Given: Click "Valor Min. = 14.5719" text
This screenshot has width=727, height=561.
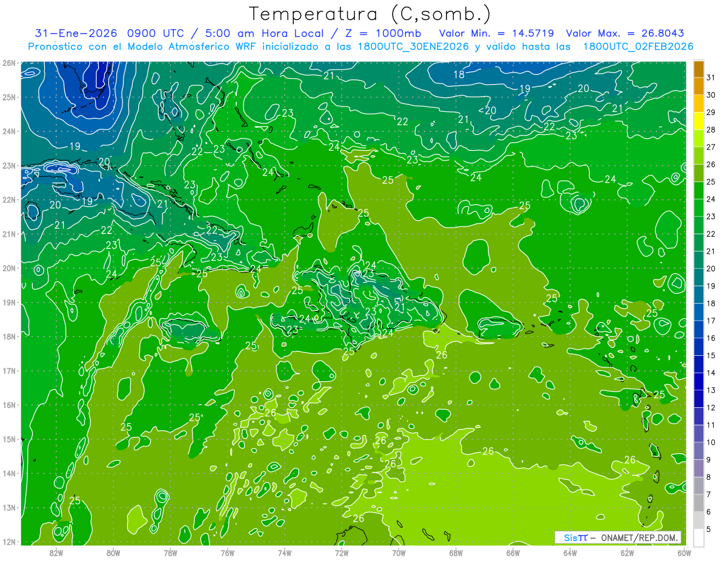Looking at the screenshot, I should [x=496, y=33].
